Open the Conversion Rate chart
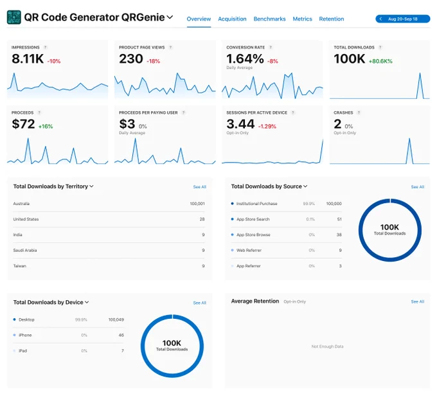Screen dimensions: 437x394 click(x=272, y=85)
